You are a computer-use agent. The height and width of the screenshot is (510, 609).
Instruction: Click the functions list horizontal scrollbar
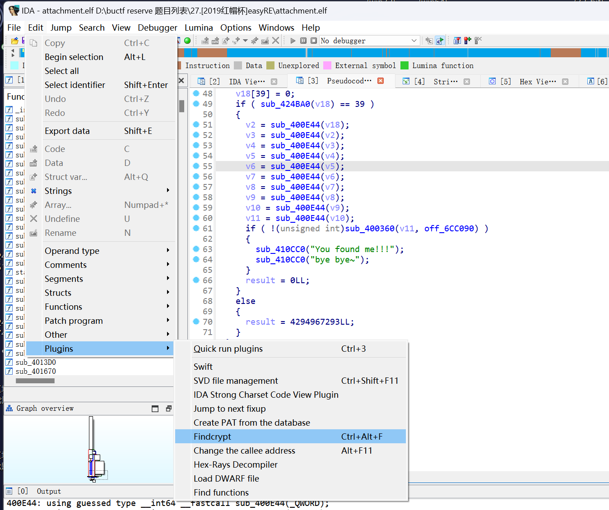(35, 381)
